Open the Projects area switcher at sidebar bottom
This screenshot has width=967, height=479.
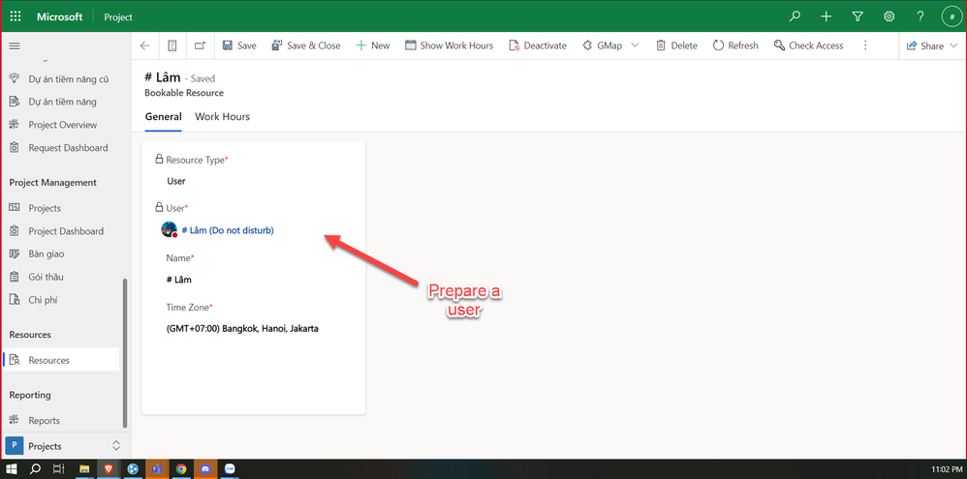65,446
